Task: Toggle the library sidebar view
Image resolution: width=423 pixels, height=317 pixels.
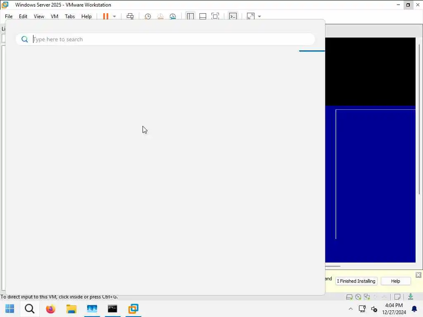Action: [x=190, y=17]
